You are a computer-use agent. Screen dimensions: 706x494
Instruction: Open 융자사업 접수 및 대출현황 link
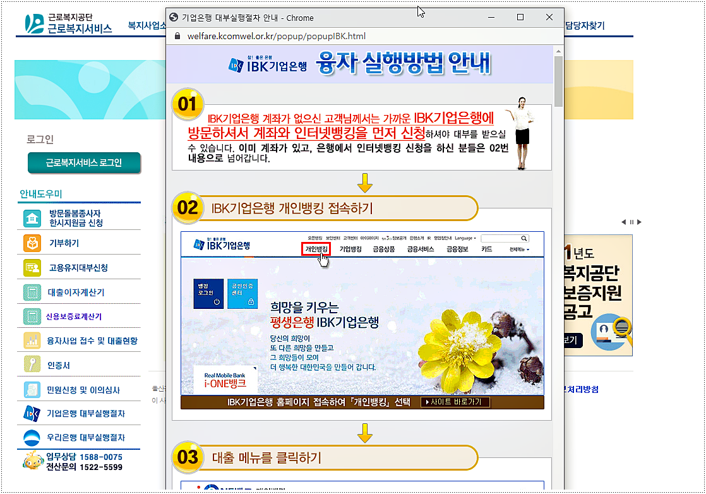coord(92,341)
